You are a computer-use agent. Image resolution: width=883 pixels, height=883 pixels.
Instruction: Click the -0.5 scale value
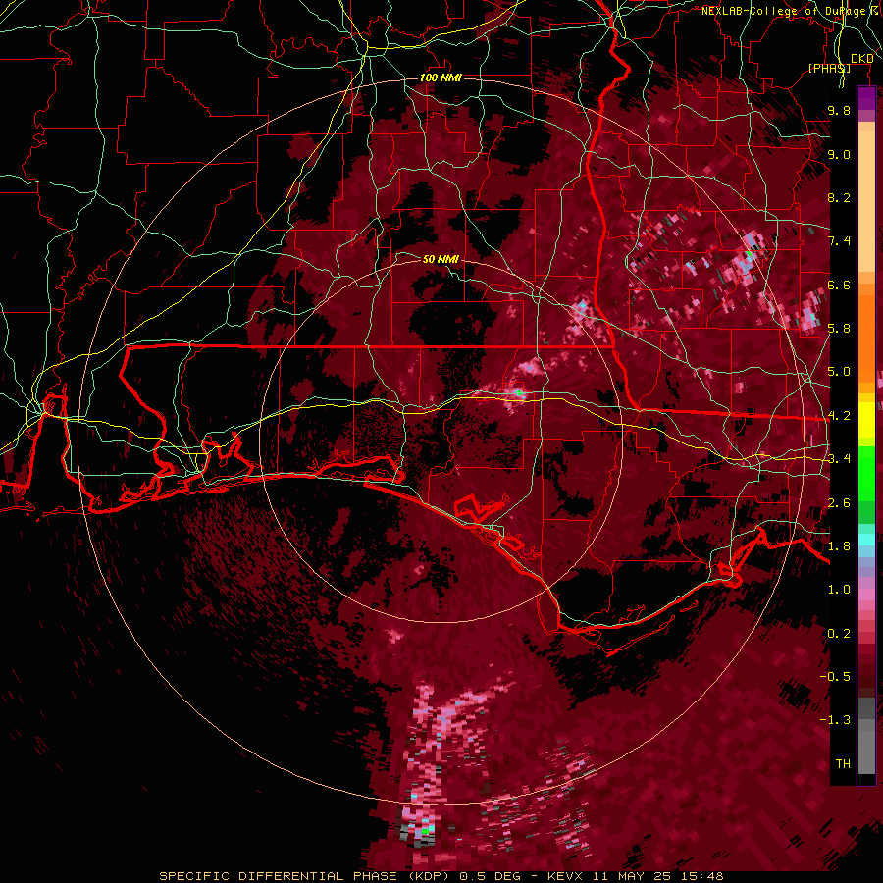coord(835,676)
